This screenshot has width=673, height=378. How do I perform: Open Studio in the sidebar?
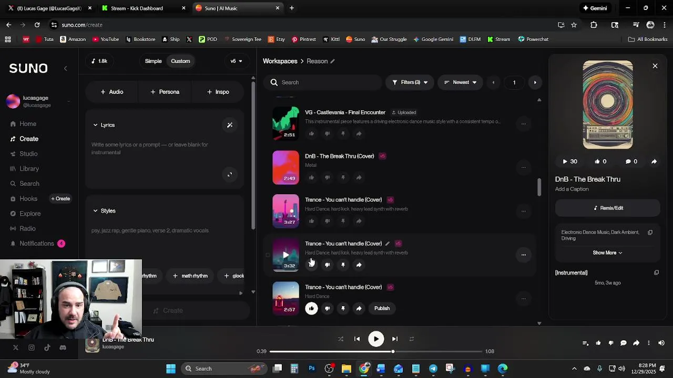click(28, 154)
